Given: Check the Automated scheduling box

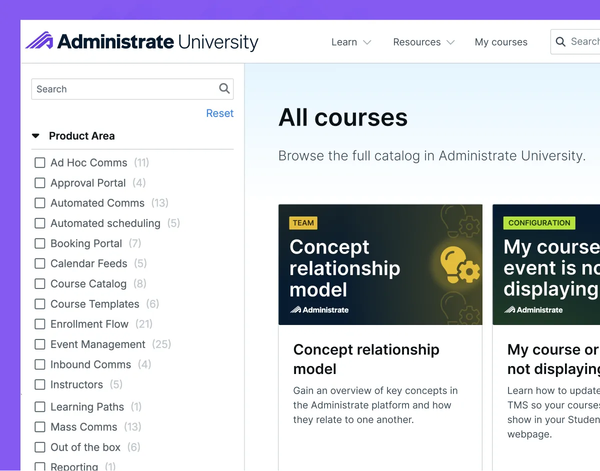Looking at the screenshot, I should pyautogui.click(x=40, y=223).
